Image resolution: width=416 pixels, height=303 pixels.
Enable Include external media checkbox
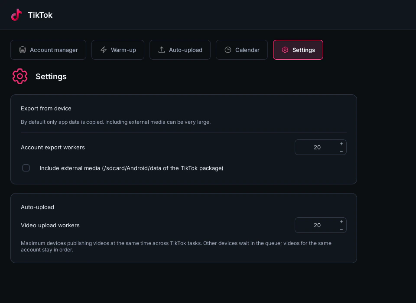26,168
